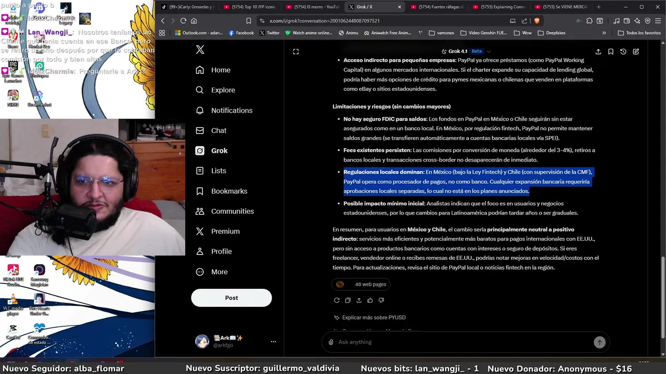Viewport: 666px width, 374px height.
Task: Share the Grok response
Action: pos(358,300)
